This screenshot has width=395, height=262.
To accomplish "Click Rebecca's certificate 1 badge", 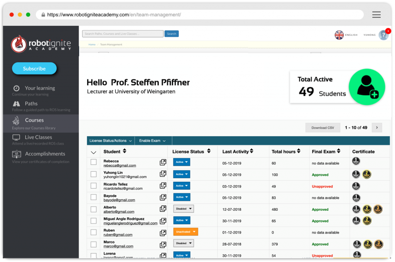I will pyautogui.click(x=356, y=161).
